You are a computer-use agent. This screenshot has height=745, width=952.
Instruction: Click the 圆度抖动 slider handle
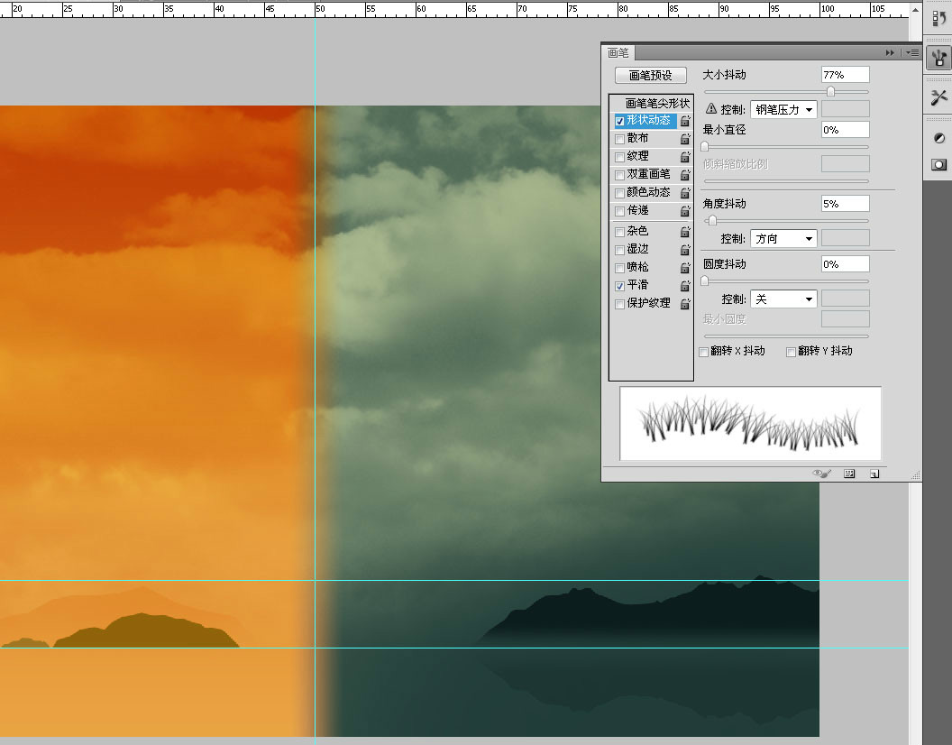point(705,281)
